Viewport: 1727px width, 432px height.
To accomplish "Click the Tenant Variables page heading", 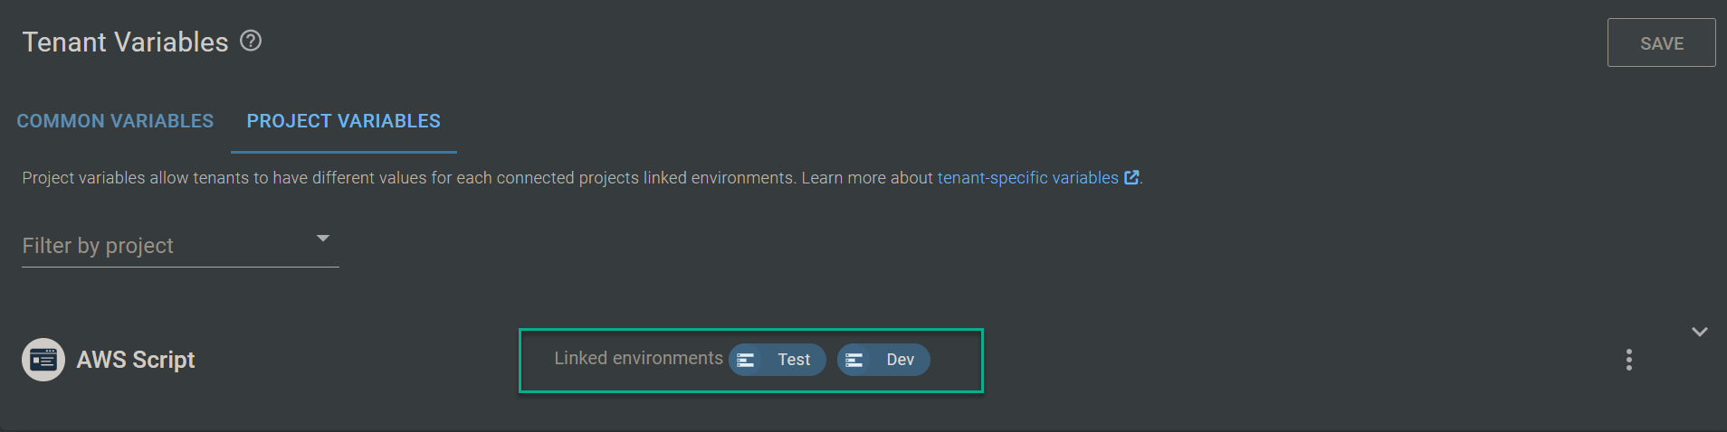I will click(125, 42).
